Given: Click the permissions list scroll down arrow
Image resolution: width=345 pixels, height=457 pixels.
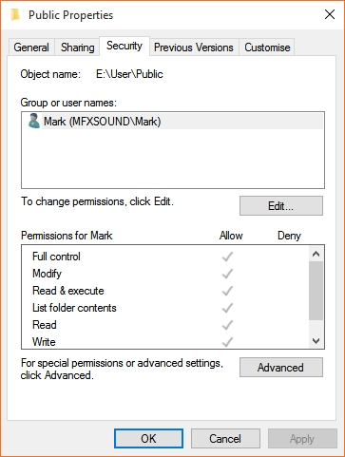Looking at the screenshot, I should pos(316,341).
